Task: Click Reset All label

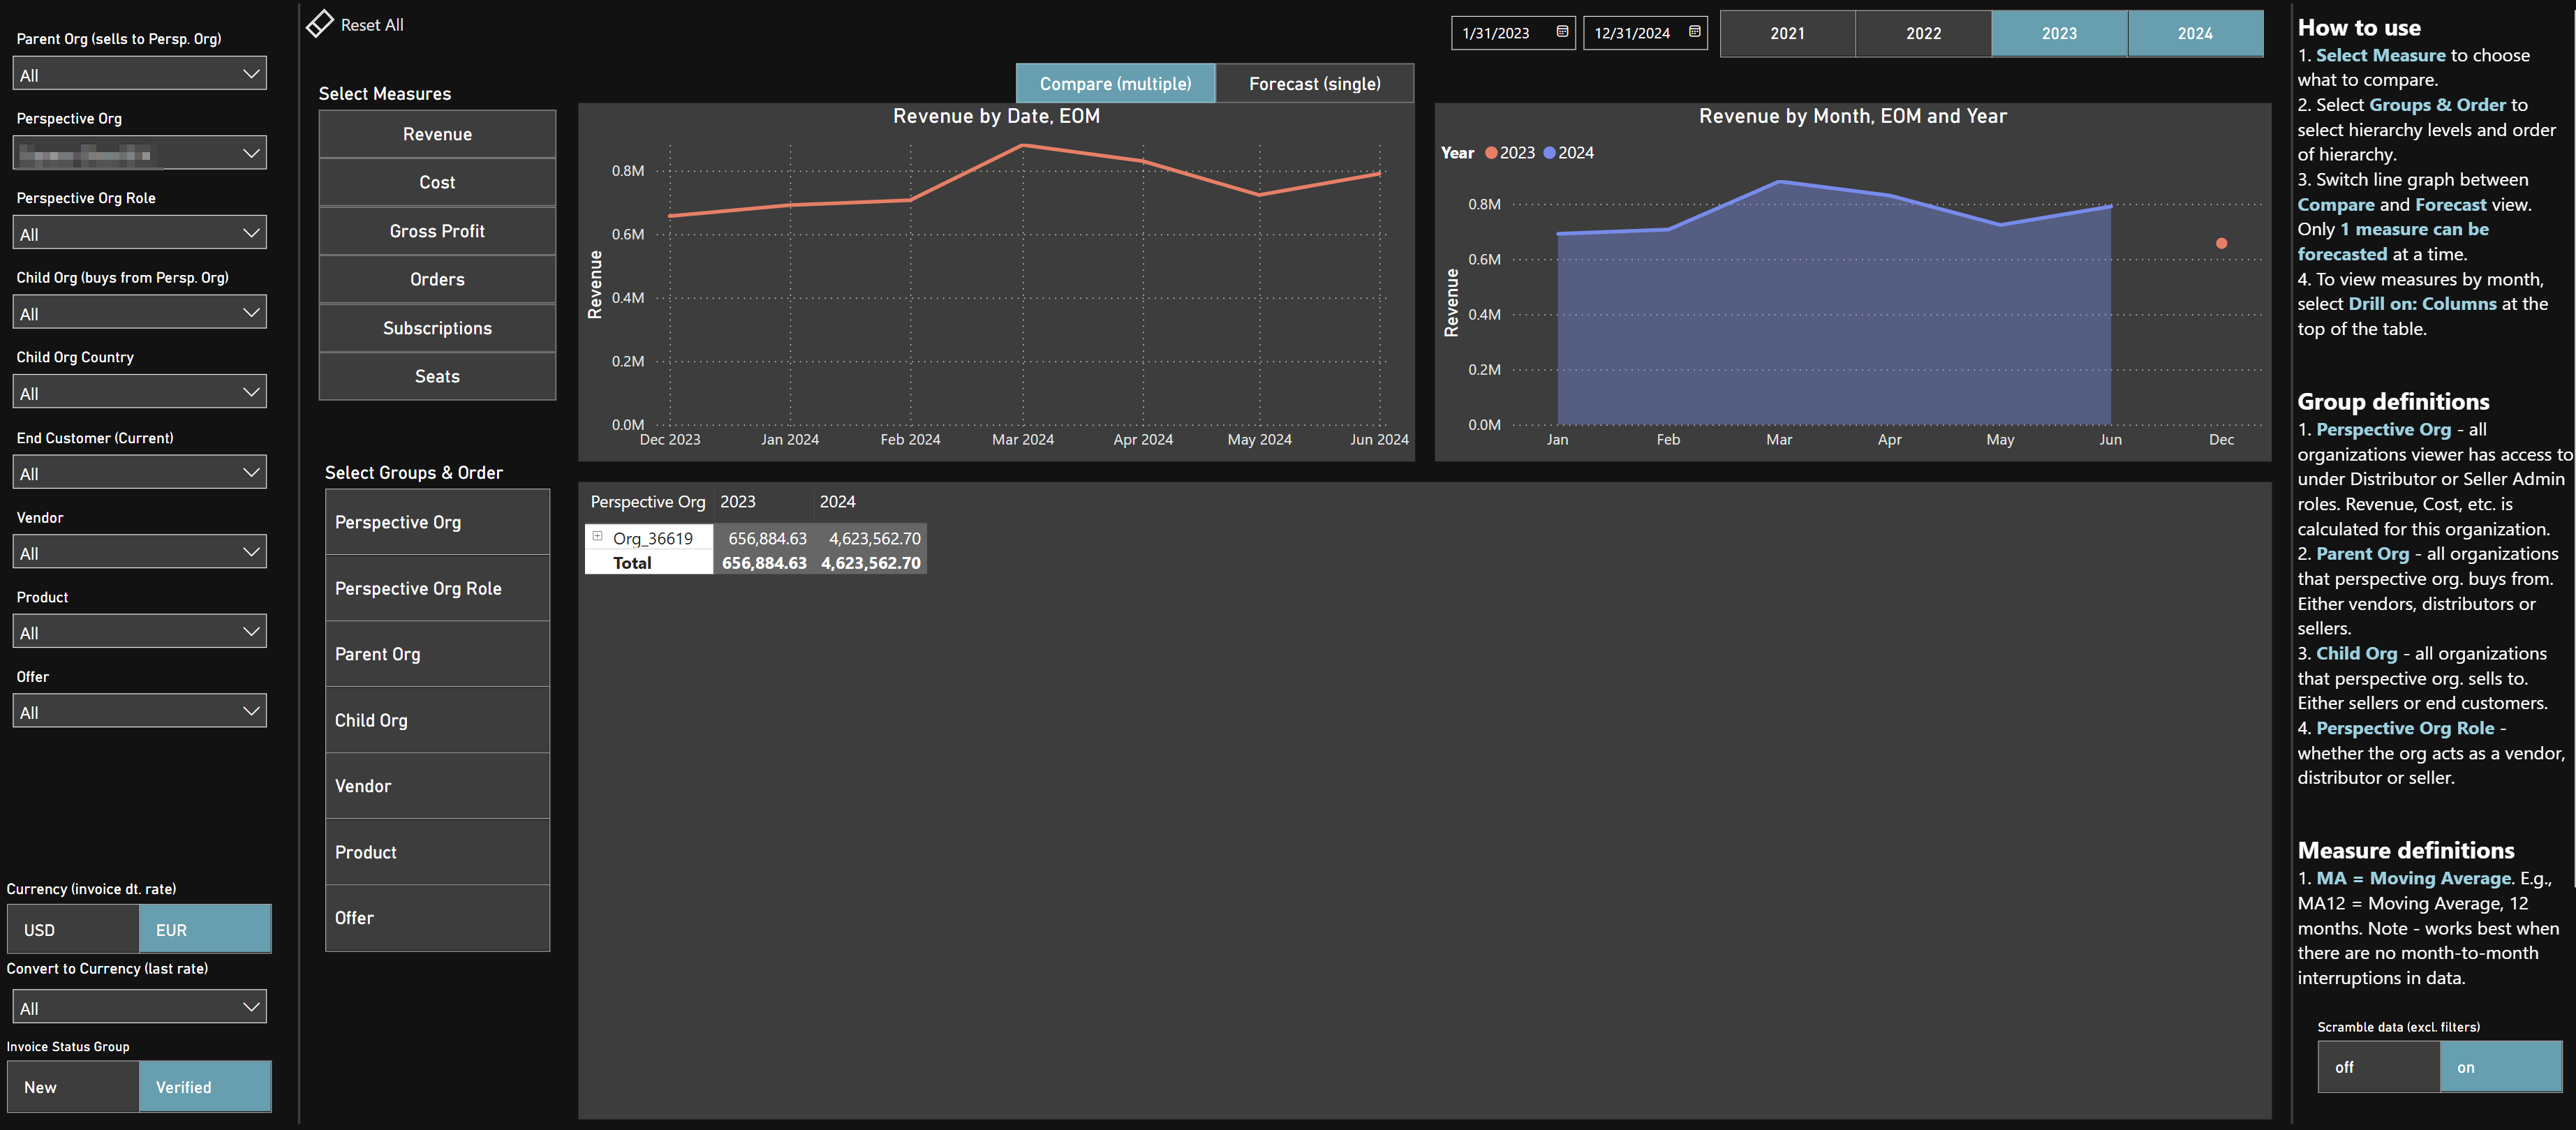Action: tap(372, 25)
